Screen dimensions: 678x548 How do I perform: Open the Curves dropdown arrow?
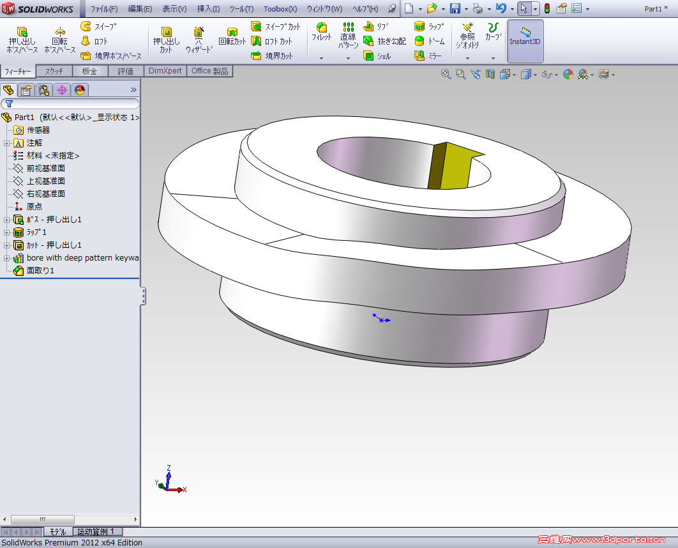tap(493, 58)
